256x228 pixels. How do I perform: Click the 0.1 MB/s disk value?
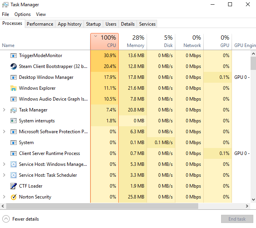[164, 143]
